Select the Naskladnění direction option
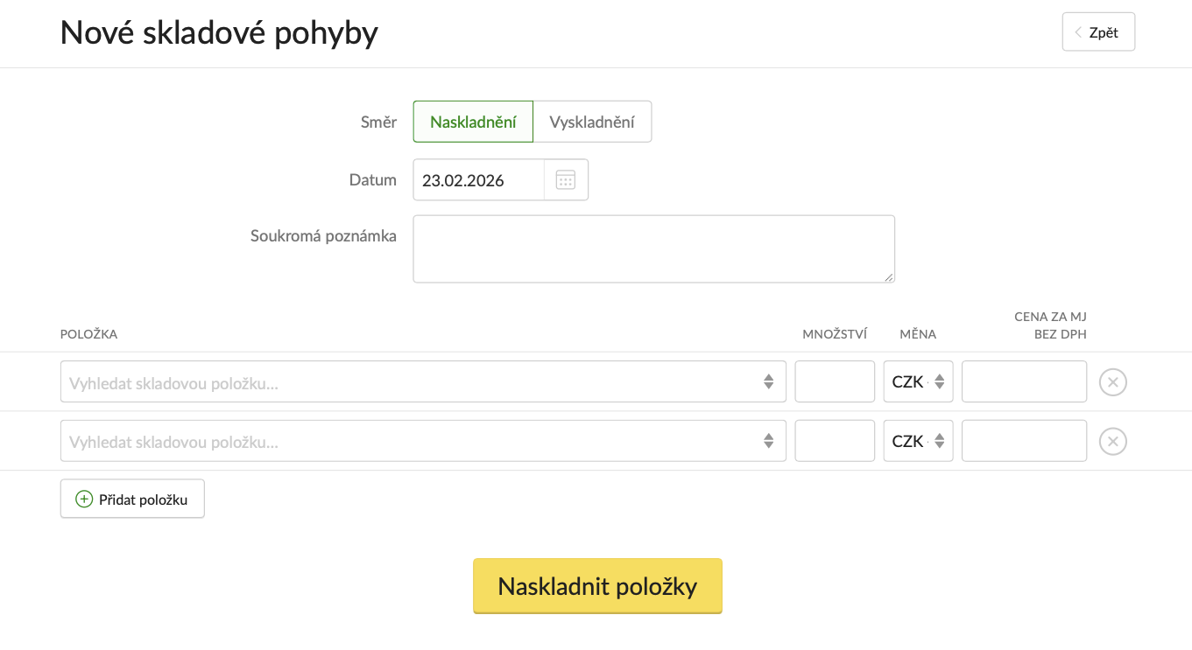 click(x=473, y=122)
